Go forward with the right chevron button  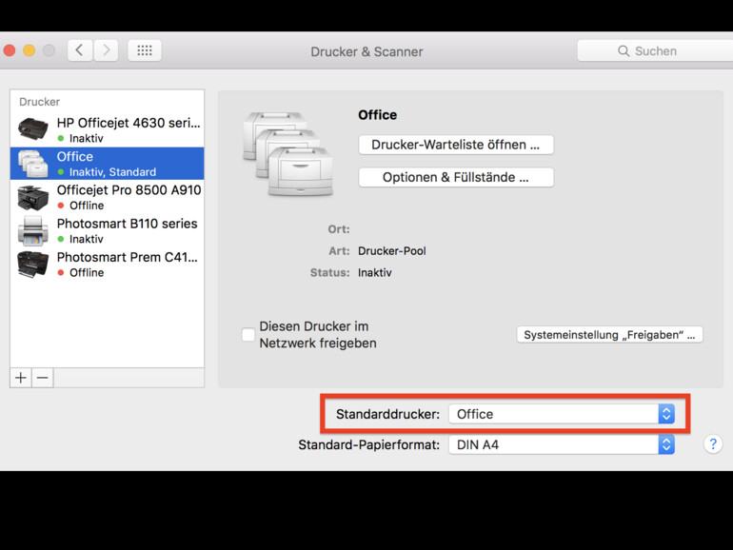click(106, 50)
